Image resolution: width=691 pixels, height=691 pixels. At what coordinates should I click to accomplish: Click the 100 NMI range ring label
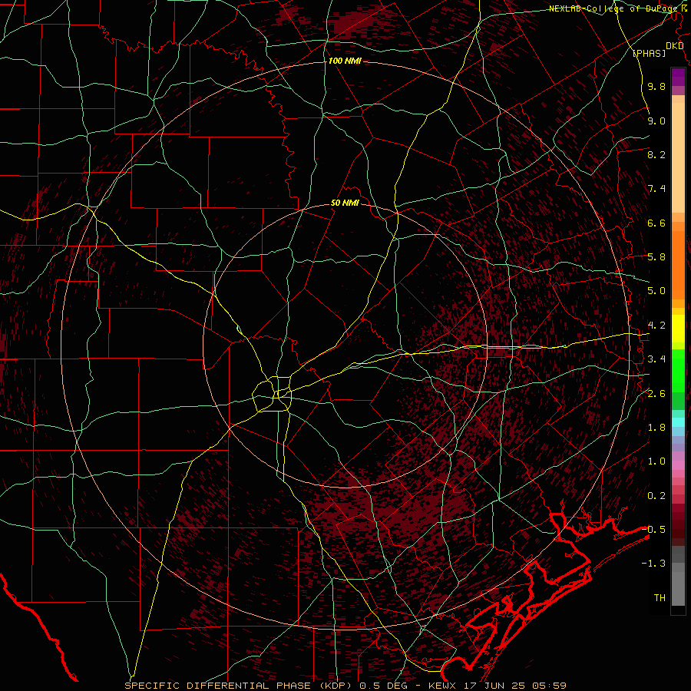[345, 61]
